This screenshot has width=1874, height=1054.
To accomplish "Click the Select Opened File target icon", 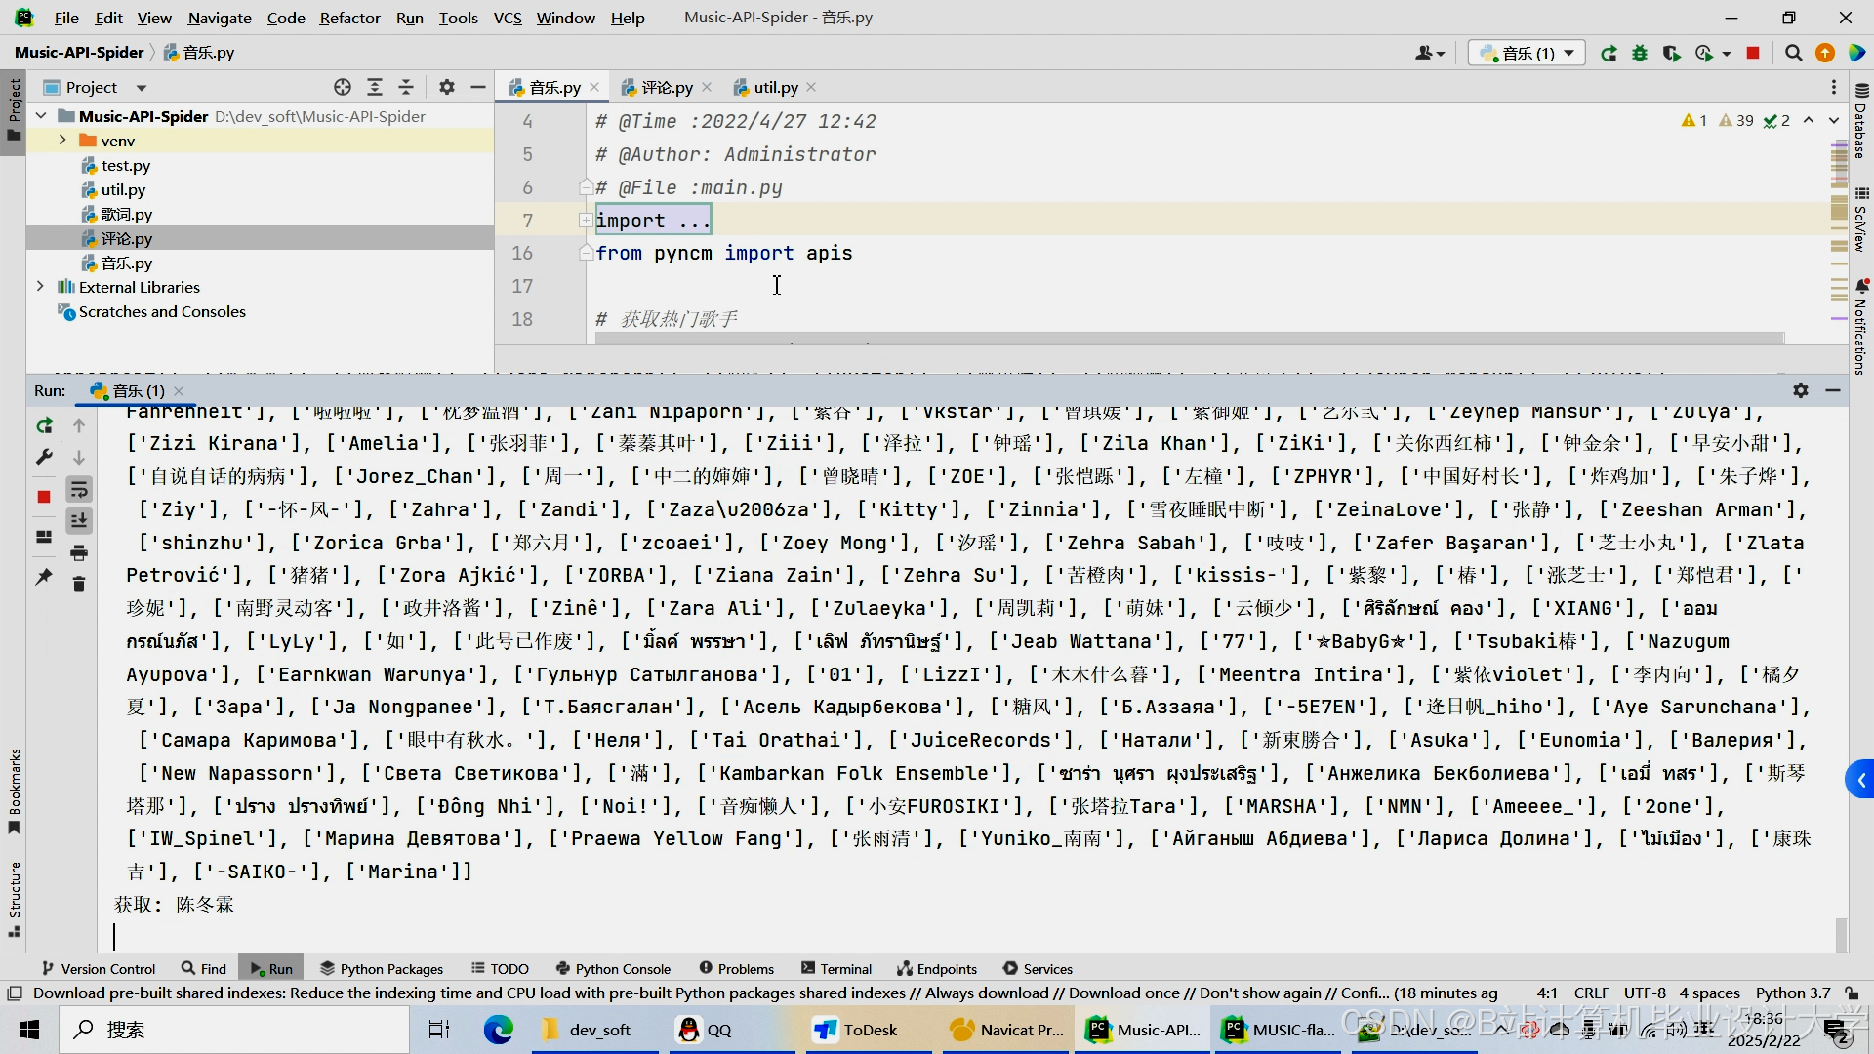I will point(342,87).
